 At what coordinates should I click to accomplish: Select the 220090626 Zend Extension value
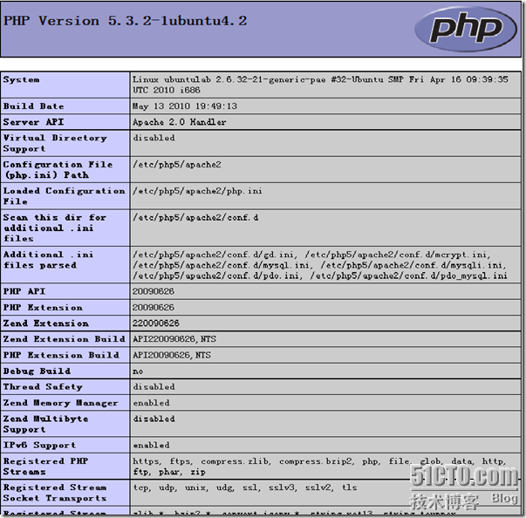pos(156,324)
